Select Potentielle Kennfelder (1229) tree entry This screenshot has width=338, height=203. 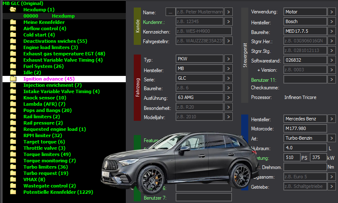[58, 192]
